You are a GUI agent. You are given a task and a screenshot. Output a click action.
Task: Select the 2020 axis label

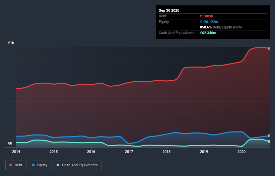(242, 152)
